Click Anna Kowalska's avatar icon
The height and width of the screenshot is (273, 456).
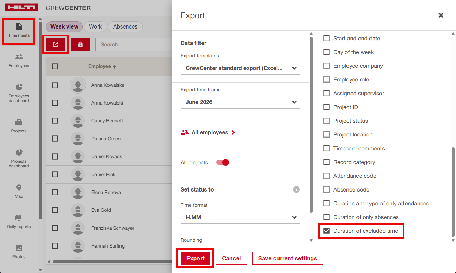click(78, 85)
